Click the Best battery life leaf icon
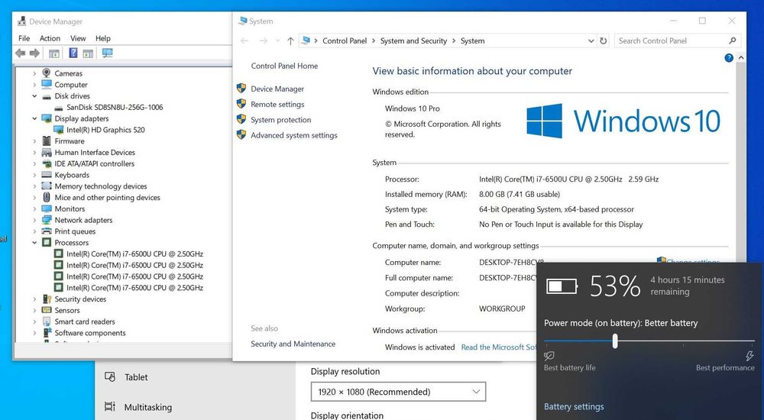This screenshot has width=764, height=420. [x=549, y=356]
